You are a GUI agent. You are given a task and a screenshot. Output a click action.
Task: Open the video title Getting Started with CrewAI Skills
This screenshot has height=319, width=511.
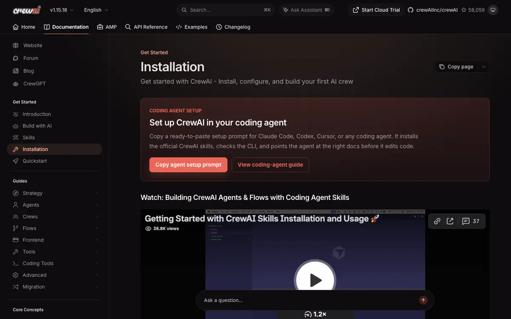coord(262,219)
